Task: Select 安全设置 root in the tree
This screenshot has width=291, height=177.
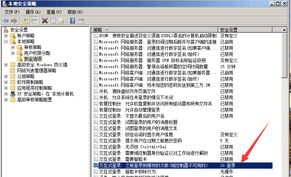Action: coord(19,30)
